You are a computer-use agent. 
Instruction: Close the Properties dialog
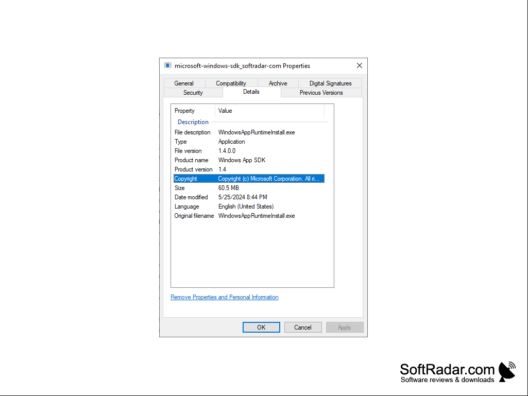(359, 66)
